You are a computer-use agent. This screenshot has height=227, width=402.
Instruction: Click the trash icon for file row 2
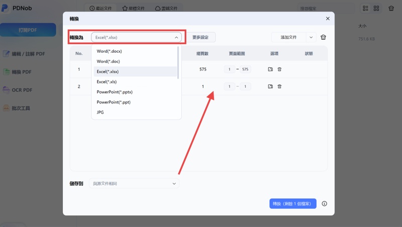click(x=279, y=86)
